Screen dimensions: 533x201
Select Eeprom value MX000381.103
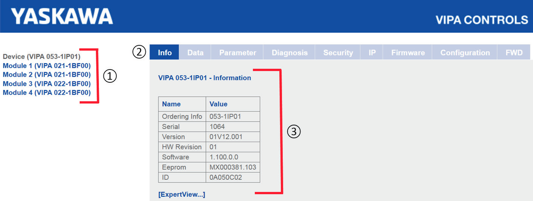(233, 167)
